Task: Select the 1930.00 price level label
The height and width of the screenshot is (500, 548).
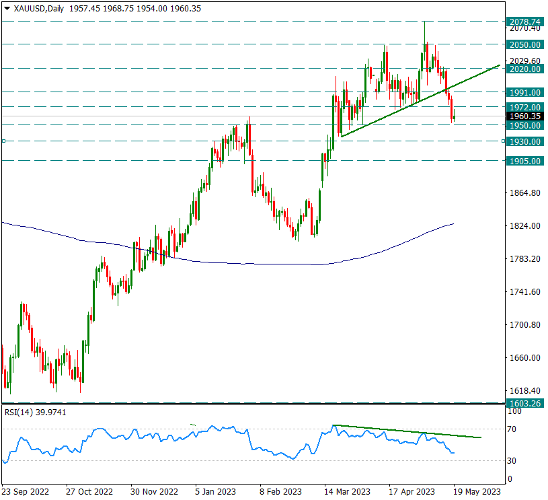Action: (525, 141)
